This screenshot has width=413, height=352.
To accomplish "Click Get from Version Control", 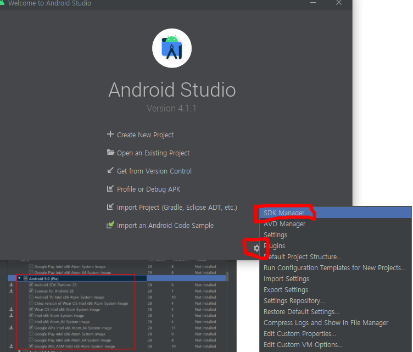I will pos(154,171).
